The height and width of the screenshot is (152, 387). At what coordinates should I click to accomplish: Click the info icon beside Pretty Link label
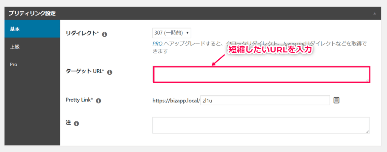click(98, 101)
